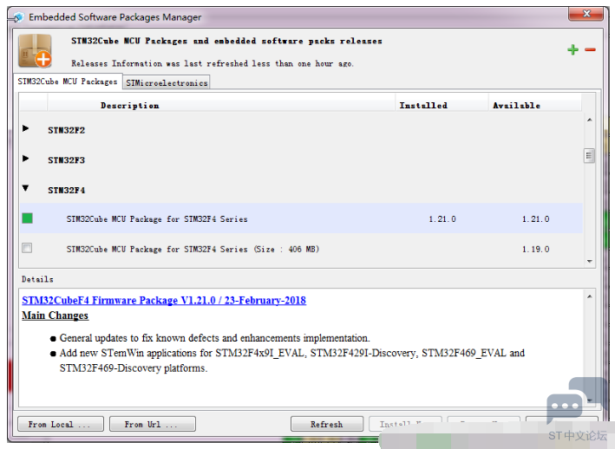Open the STM32CubeF4 Firmware Package V1.21.0 link
The width and height of the screenshot is (615, 449).
tap(164, 300)
